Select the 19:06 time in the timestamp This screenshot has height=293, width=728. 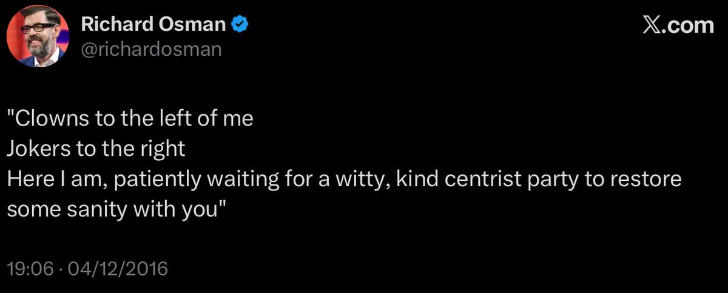tap(29, 268)
